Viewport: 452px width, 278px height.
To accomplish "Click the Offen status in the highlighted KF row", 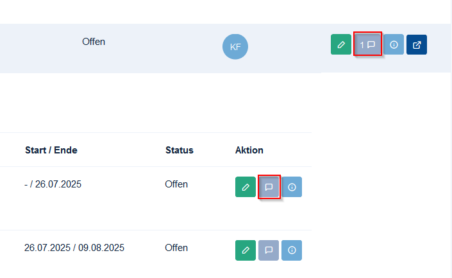I will click(x=94, y=42).
